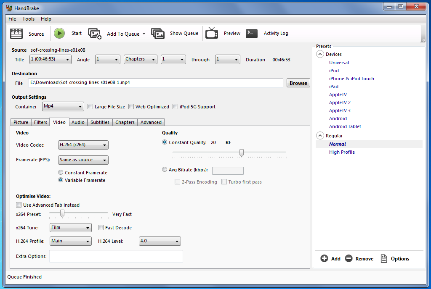The image size is (431, 289).
Task: Select the Normal preset
Action: (338, 144)
